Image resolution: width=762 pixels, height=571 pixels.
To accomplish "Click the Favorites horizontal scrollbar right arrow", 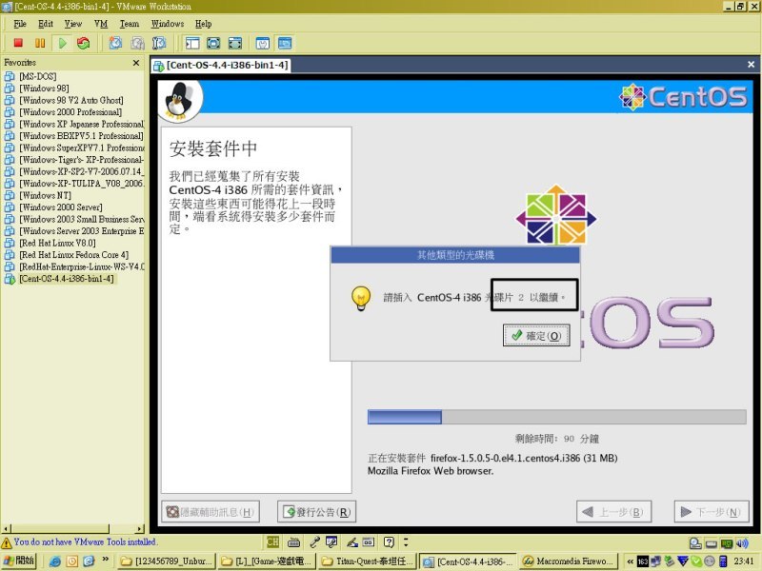I will 140,528.
